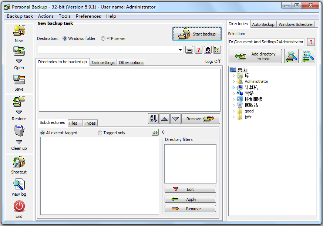The image size is (323, 226).
Task: Open the View log icon
Action: [19, 184]
